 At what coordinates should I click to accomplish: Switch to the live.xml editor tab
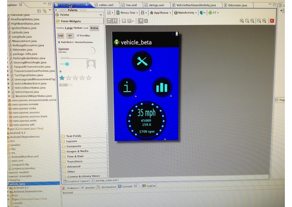pyautogui.click(x=131, y=5)
